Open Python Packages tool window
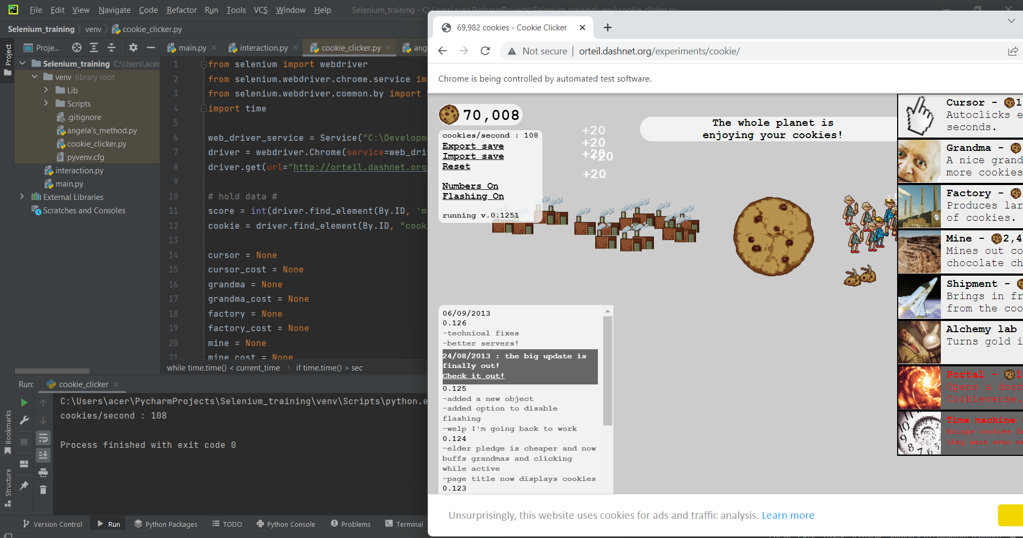Viewport: 1023px width, 538px height. [x=166, y=524]
